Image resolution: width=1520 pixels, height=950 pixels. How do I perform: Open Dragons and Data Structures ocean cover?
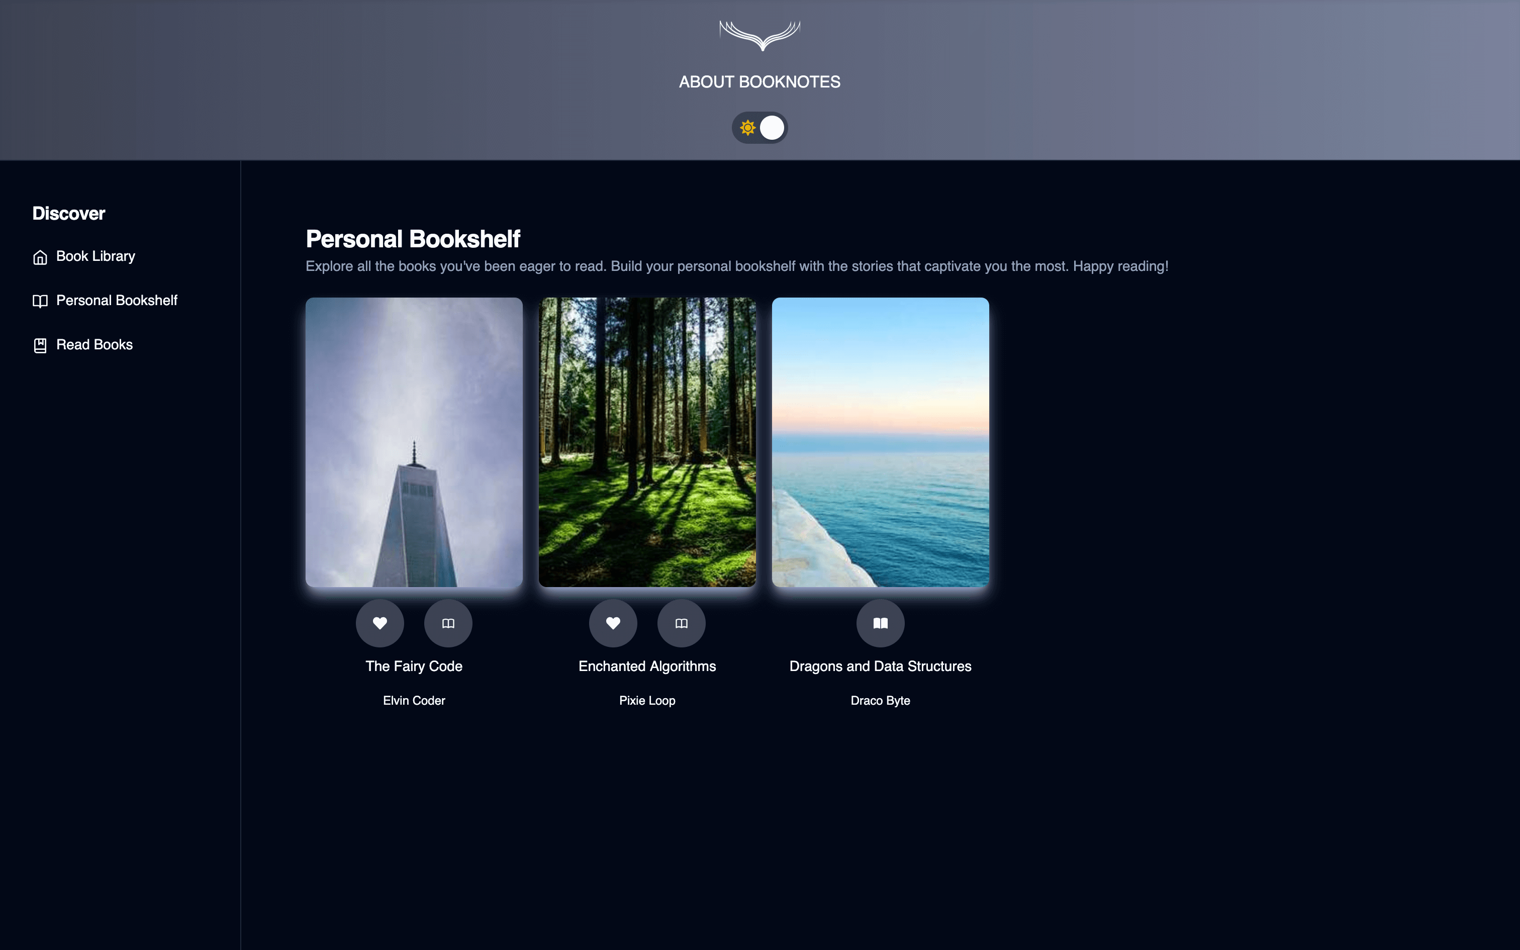click(x=880, y=442)
